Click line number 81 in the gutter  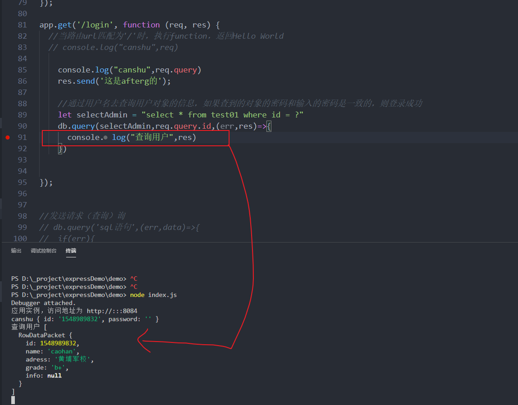(x=23, y=25)
